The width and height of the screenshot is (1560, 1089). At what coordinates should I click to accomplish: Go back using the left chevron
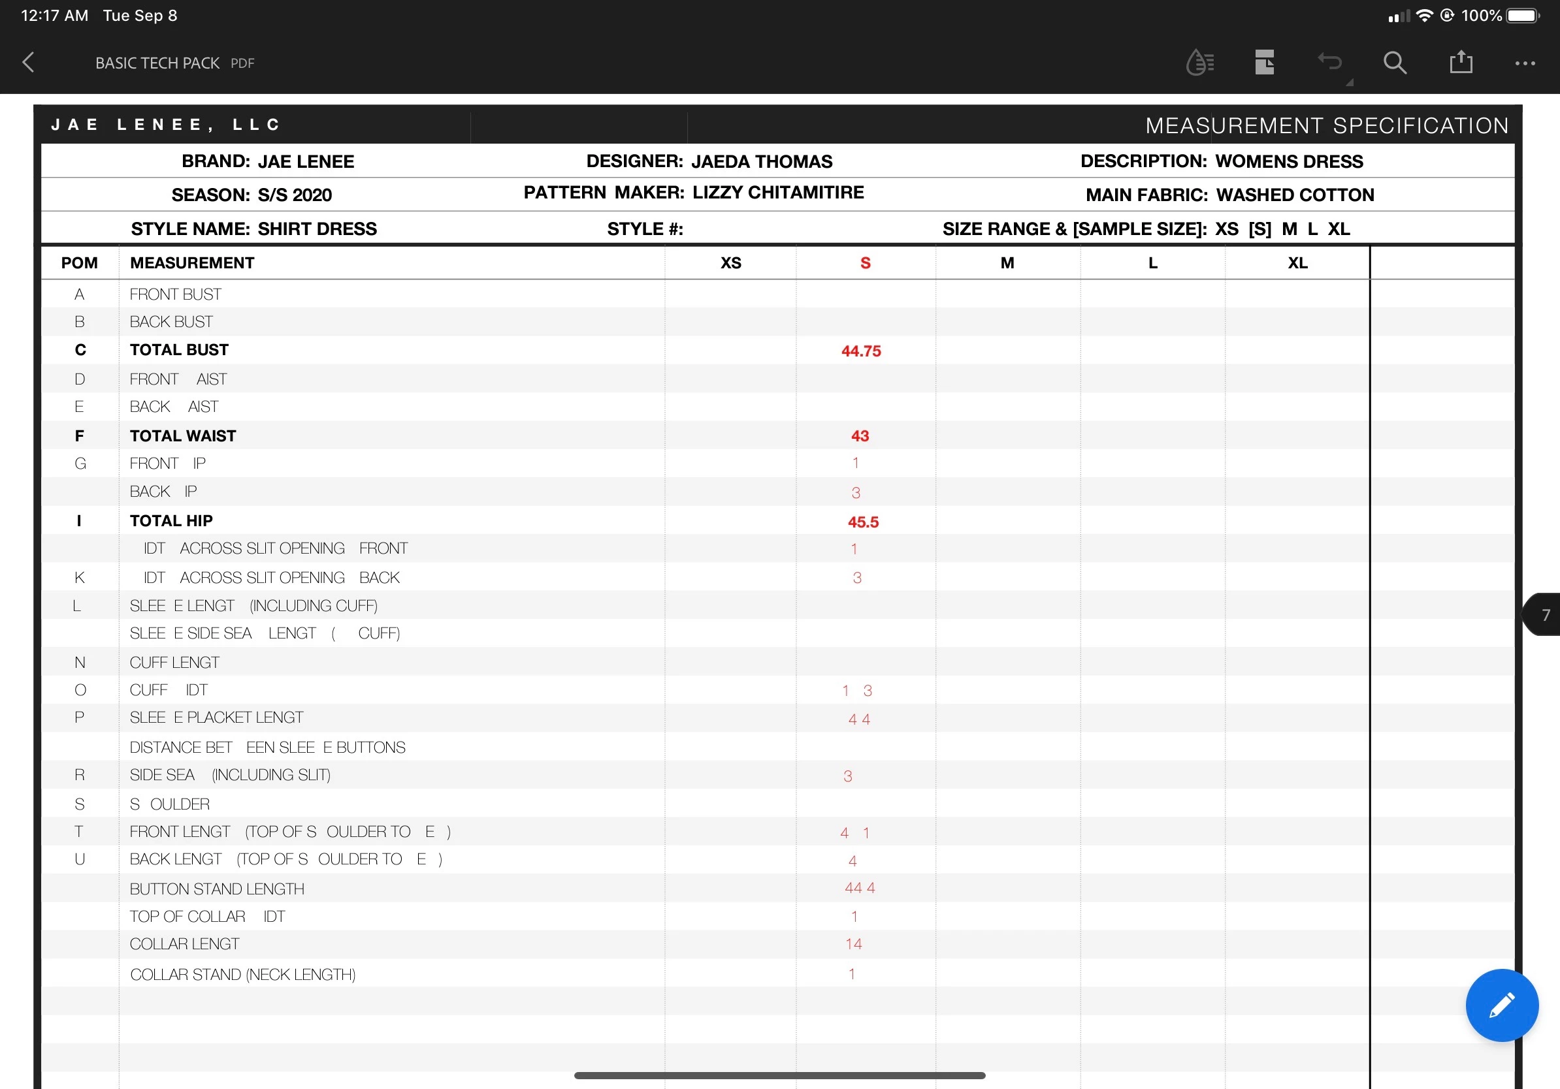coord(29,63)
